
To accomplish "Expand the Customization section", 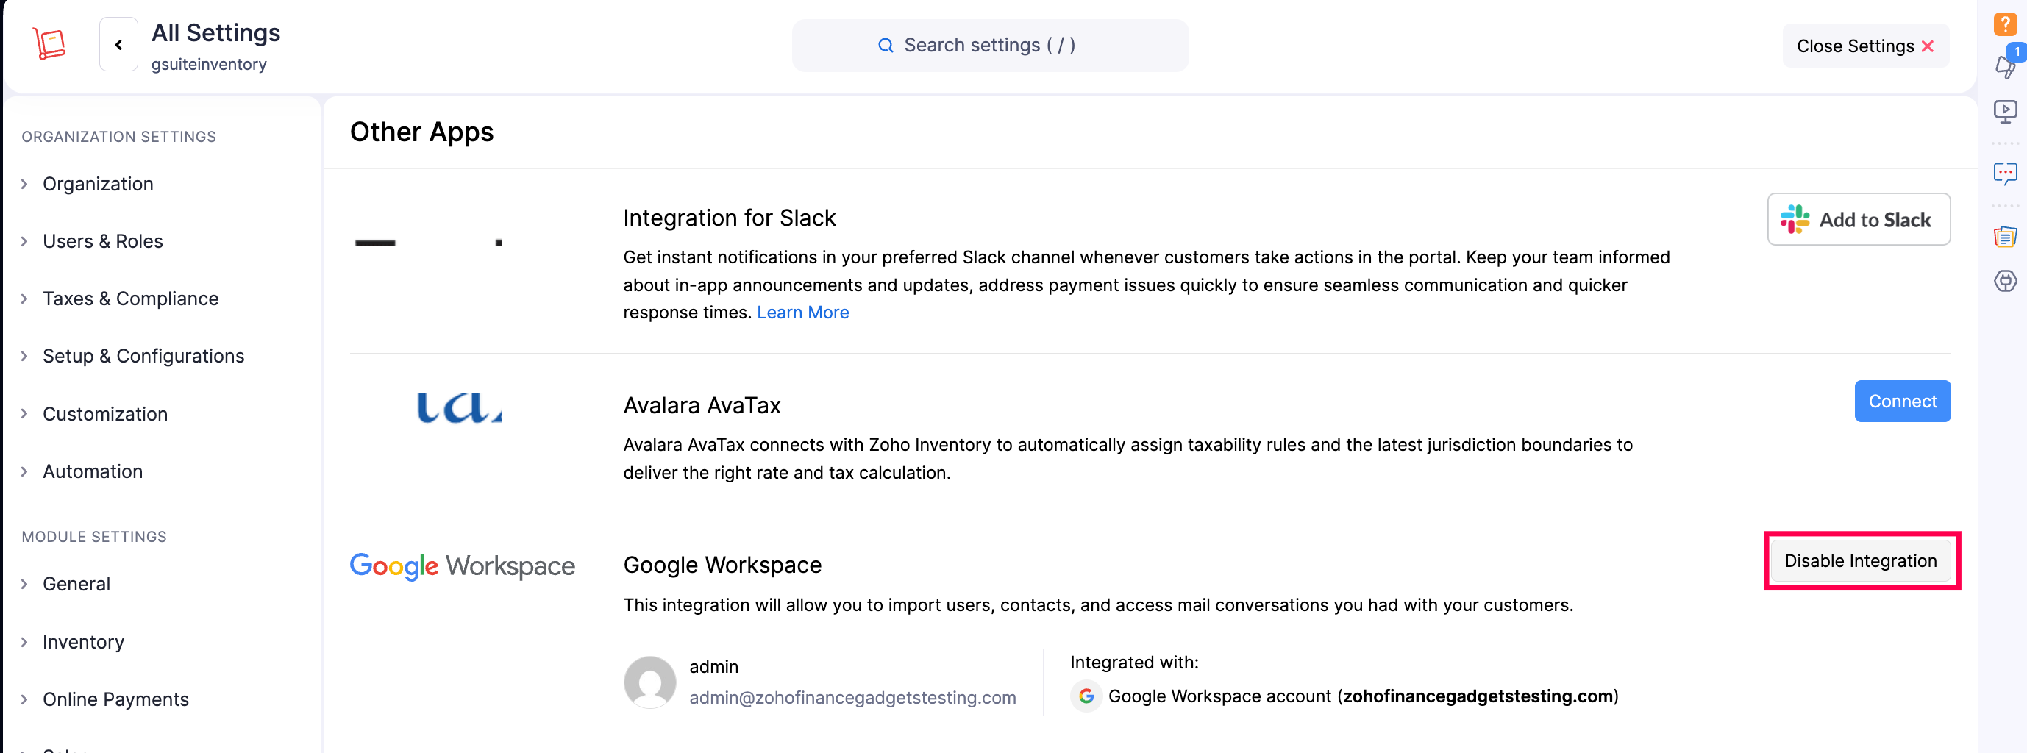I will pos(104,414).
